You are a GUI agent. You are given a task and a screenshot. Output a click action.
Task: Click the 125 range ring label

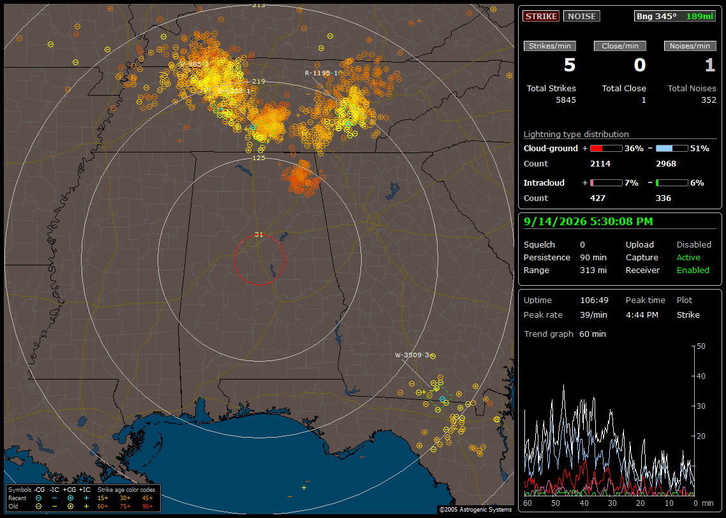point(259,158)
